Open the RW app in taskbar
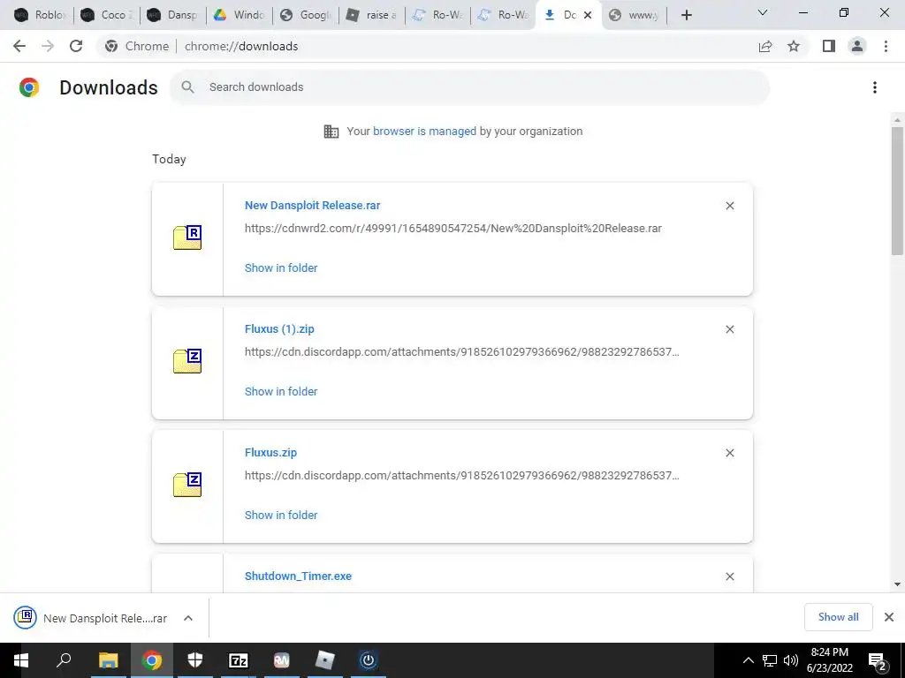This screenshot has height=678, width=905. click(x=282, y=660)
